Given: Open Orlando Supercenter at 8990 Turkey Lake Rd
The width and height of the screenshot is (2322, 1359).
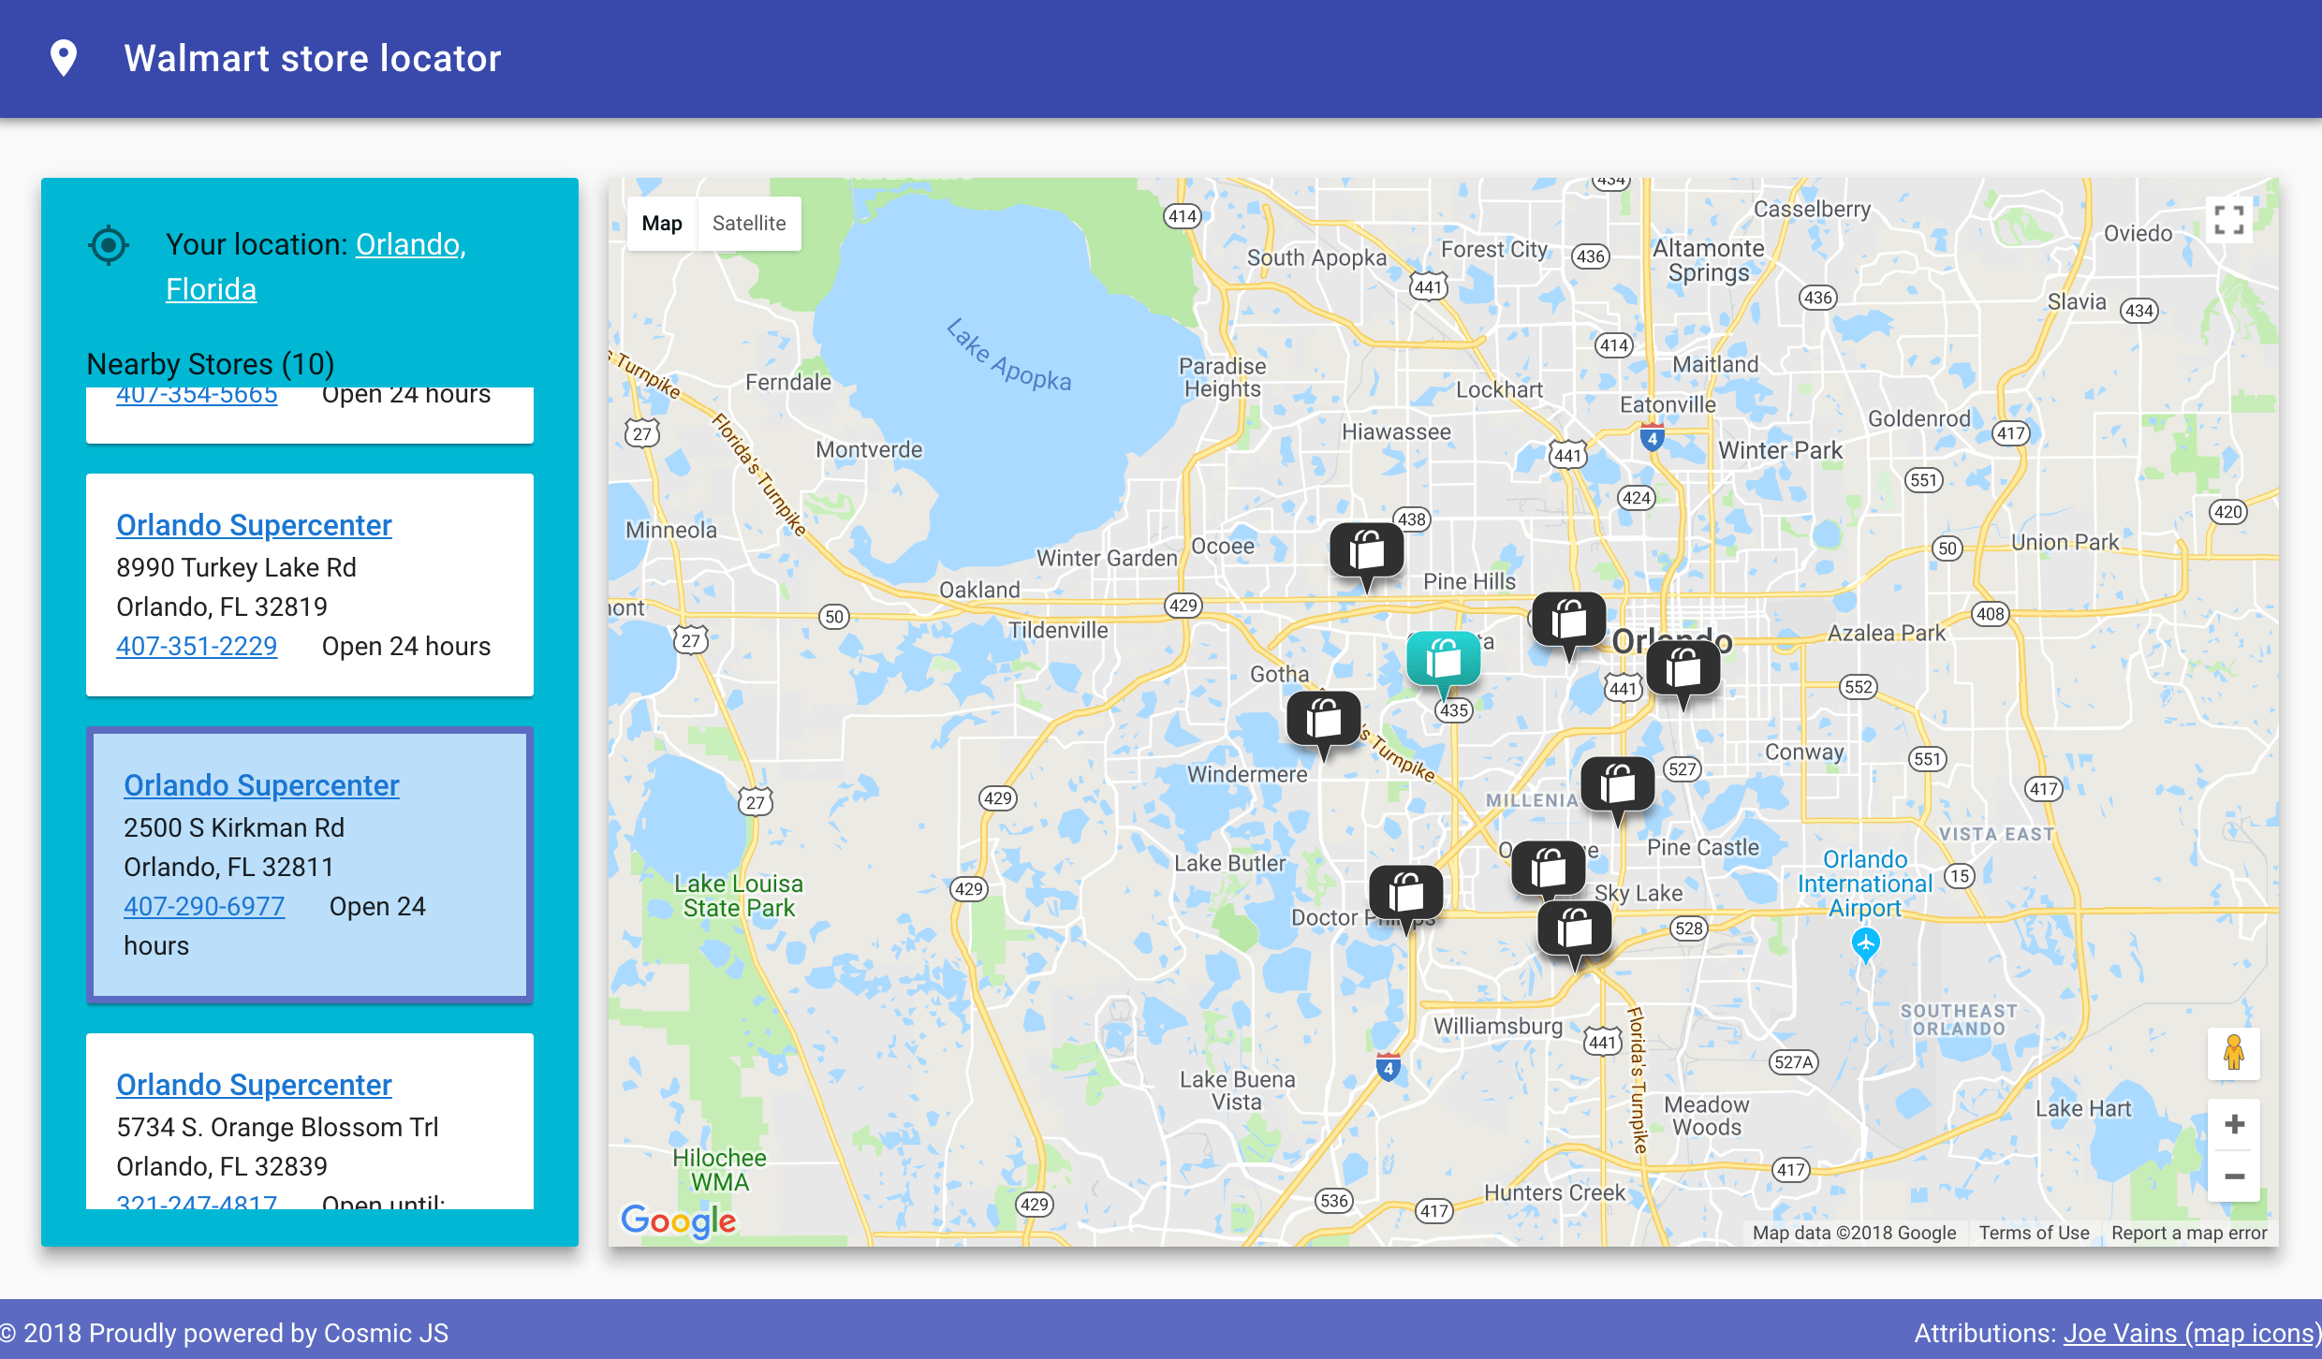Looking at the screenshot, I should (x=254, y=525).
